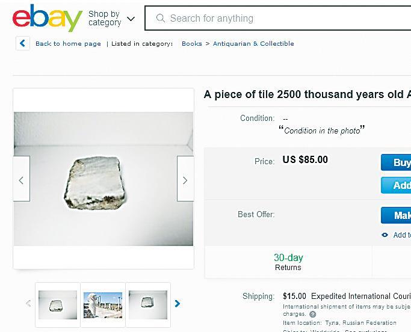Select the middle thumbnail with ruins photo
Screen dimensions: 411x332
pos(103,304)
